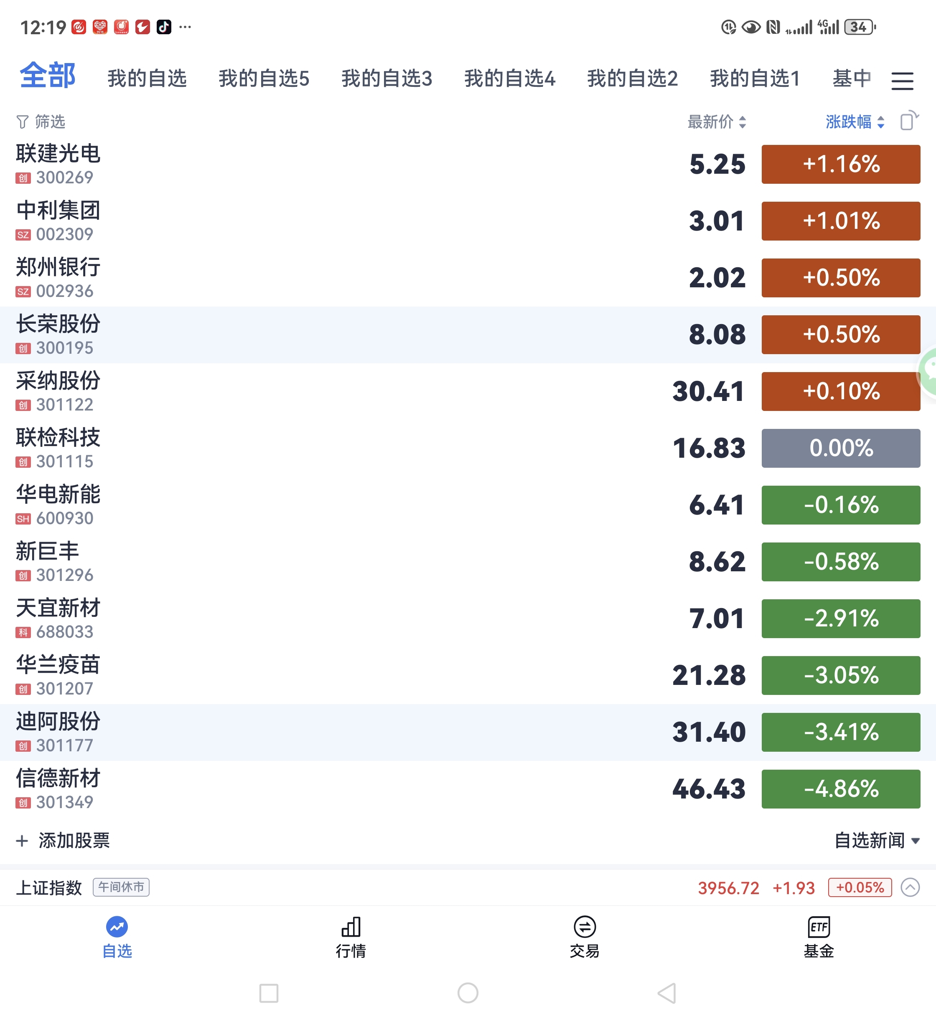
Task: Tap the gray 0.00% badge for 联检科技
Action: pyautogui.click(x=840, y=449)
